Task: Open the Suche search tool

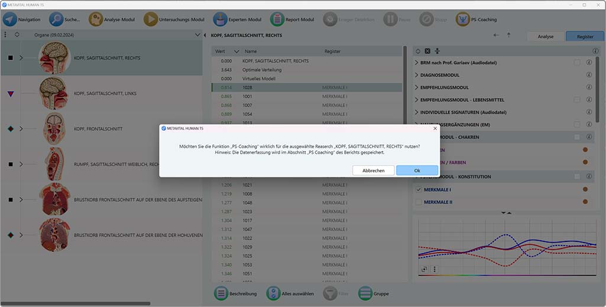Action: (56, 20)
